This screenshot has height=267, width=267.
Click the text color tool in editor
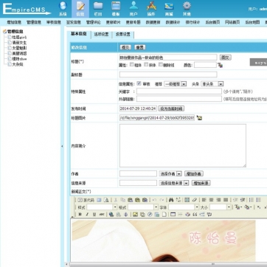pyautogui.click(x=237, y=207)
